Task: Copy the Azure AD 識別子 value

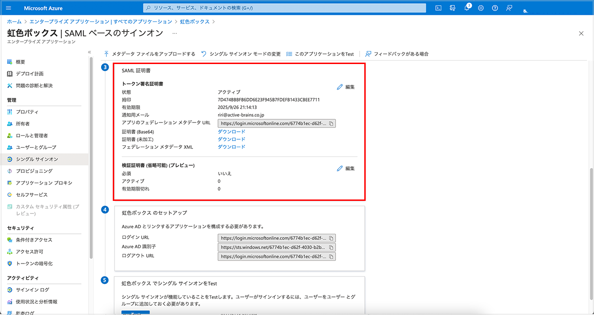Action: pyautogui.click(x=331, y=247)
